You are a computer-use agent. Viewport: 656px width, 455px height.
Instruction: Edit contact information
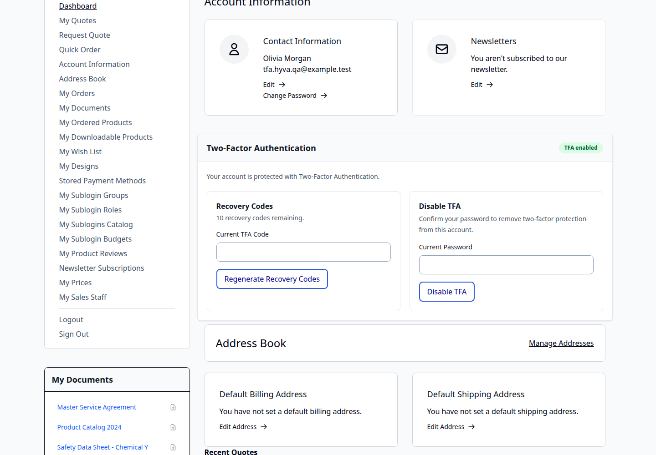pyautogui.click(x=274, y=85)
